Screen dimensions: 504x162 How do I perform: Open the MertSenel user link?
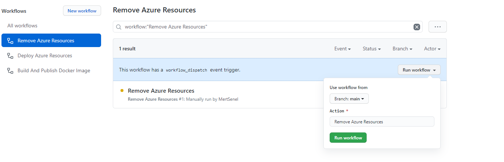228,99
